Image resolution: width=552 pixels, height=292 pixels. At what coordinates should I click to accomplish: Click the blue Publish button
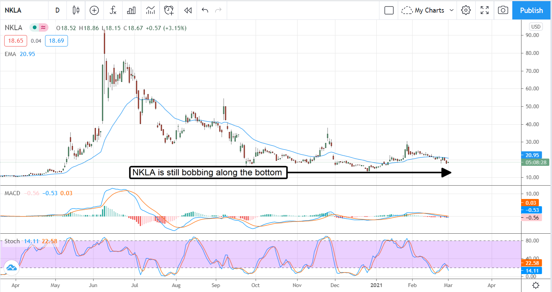point(531,10)
